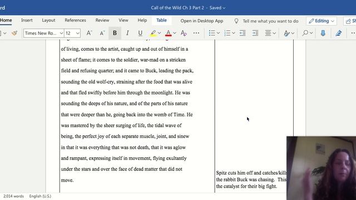Toggle bold formatting

[x=115, y=33]
